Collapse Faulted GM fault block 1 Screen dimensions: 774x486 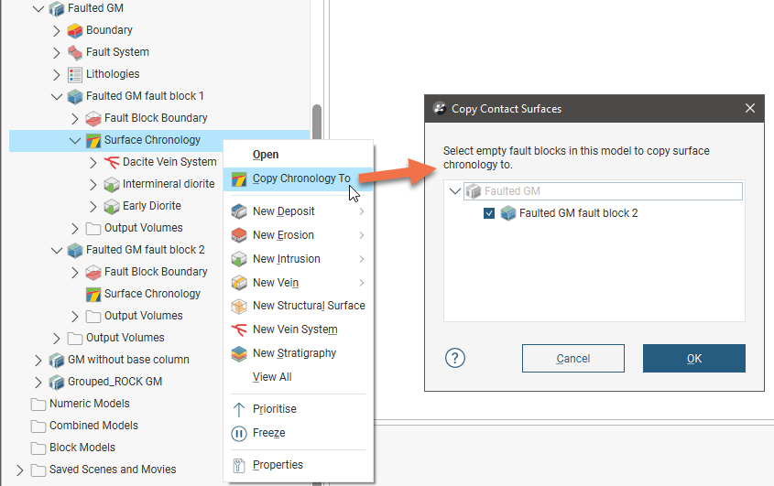click(57, 96)
